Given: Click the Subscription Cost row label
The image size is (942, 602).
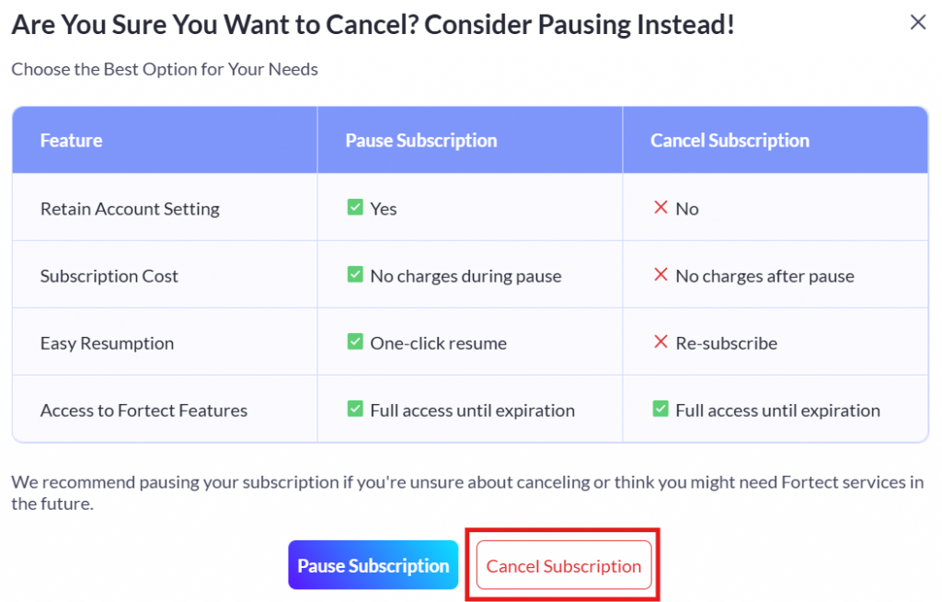Looking at the screenshot, I should (x=109, y=276).
